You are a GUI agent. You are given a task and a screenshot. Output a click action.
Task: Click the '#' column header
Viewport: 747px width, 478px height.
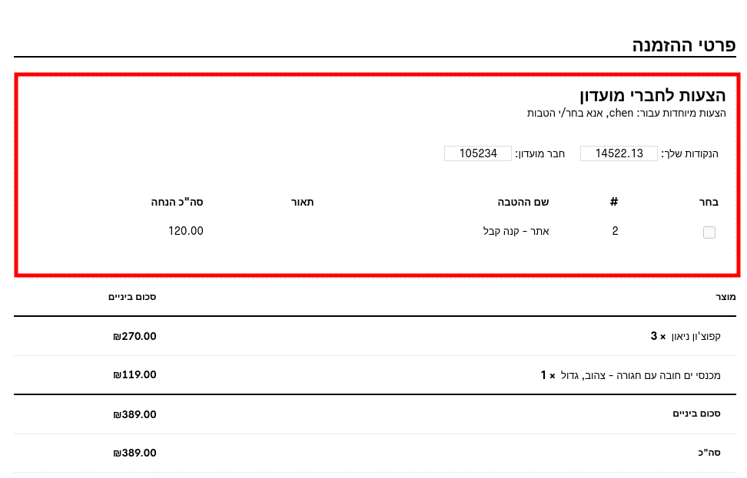click(x=614, y=203)
